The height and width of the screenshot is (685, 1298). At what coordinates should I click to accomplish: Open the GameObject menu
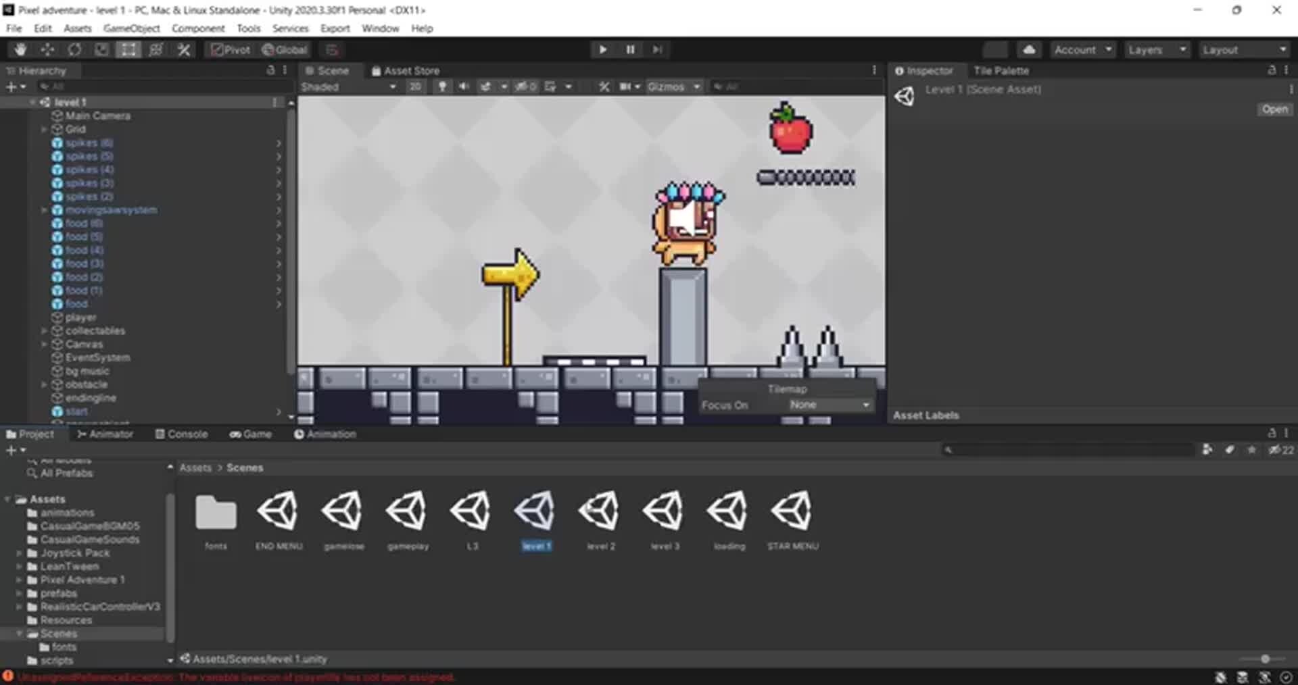132,28
